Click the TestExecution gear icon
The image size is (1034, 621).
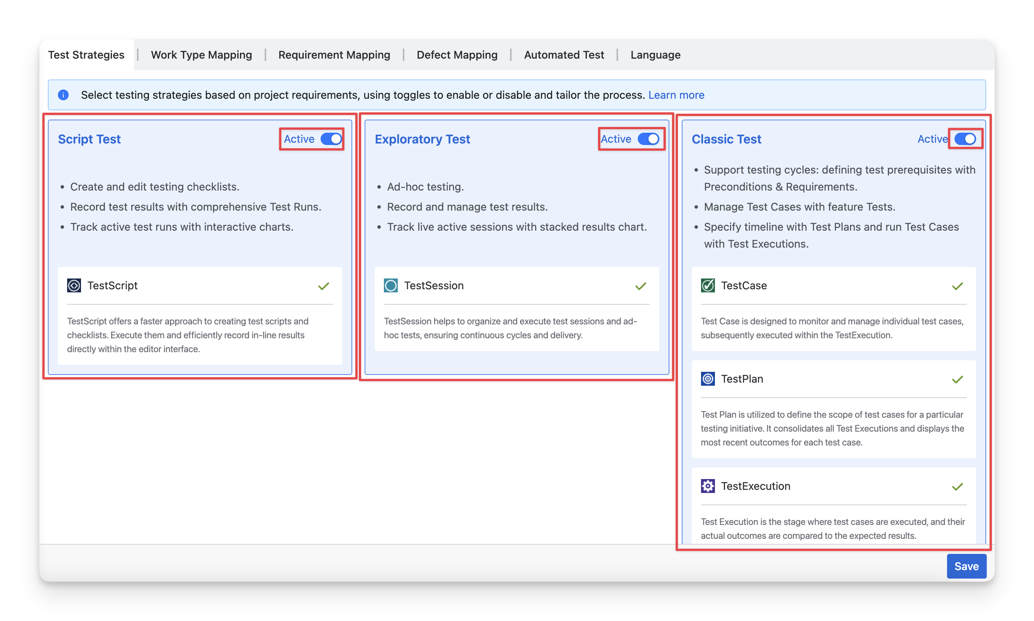click(708, 486)
